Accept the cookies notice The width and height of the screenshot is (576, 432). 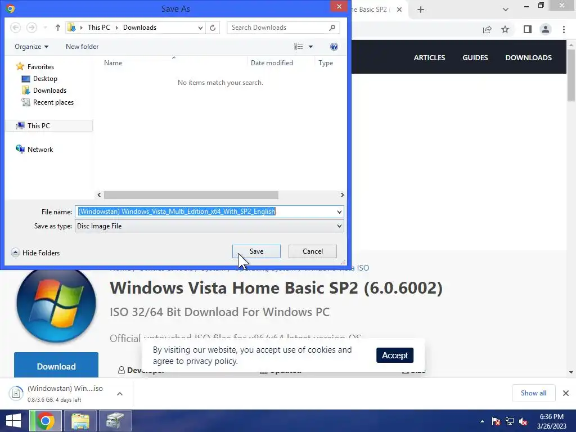point(395,355)
